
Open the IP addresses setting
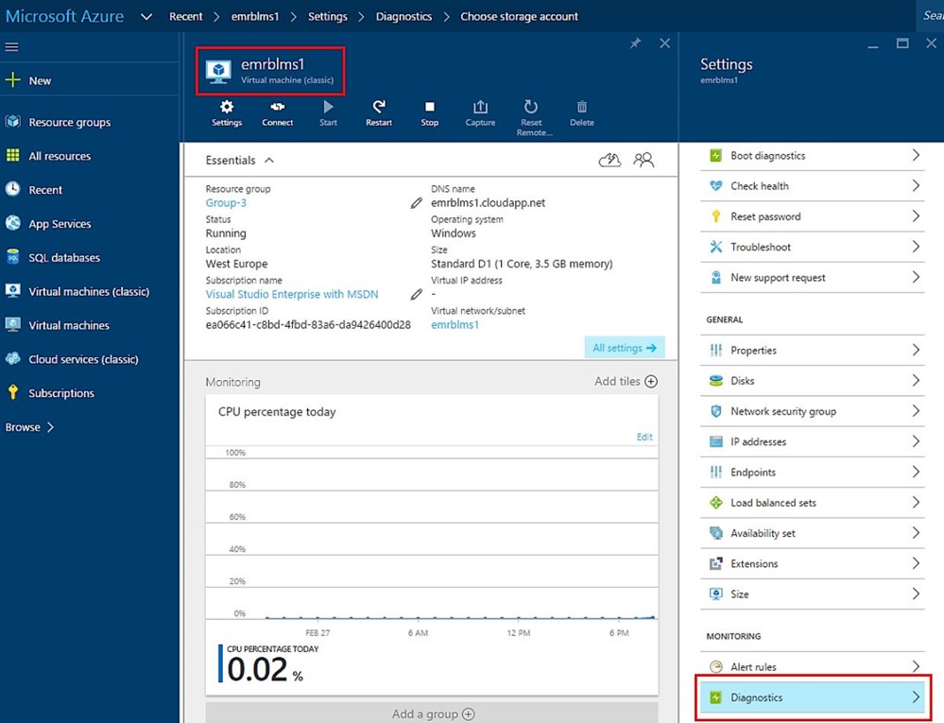pos(812,442)
